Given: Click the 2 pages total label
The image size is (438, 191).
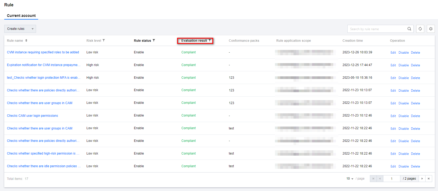Looking at the screenshot, I should coord(409,179).
